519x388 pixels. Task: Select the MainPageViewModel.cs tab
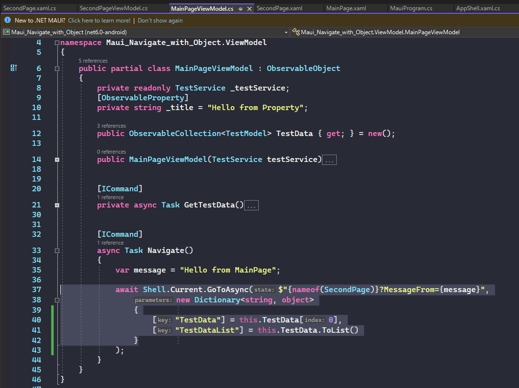202,9
